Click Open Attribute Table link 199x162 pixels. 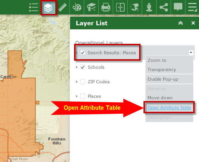point(169,108)
